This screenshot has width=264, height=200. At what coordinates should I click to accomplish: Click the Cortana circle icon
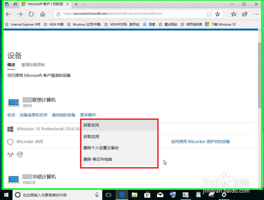(18, 195)
